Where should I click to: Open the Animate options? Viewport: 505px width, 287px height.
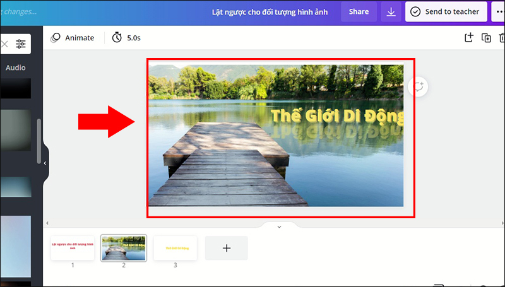coord(73,38)
